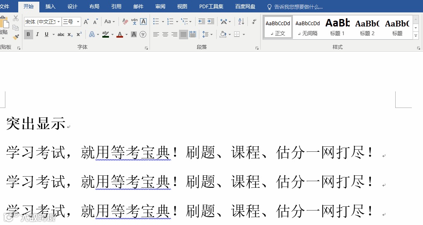
Task: Select the Format Painter brush
Action: pyautogui.click(x=16, y=37)
